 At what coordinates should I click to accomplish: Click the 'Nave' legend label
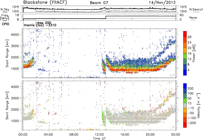[x=193, y=17]
